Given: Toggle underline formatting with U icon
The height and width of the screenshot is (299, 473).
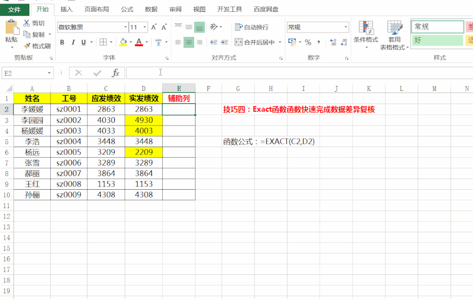Looking at the screenshot, I should (83, 42).
